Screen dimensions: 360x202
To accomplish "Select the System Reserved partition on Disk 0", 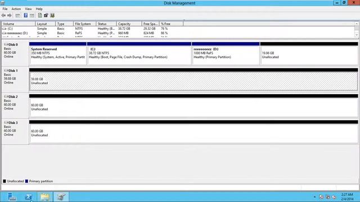I will tap(58, 53).
